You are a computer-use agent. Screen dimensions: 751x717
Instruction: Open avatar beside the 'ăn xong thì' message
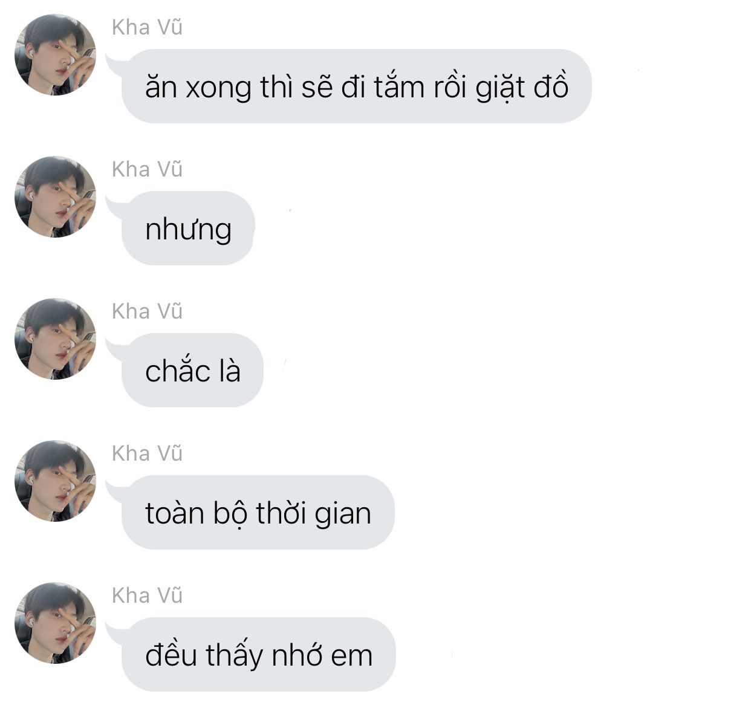point(55,55)
